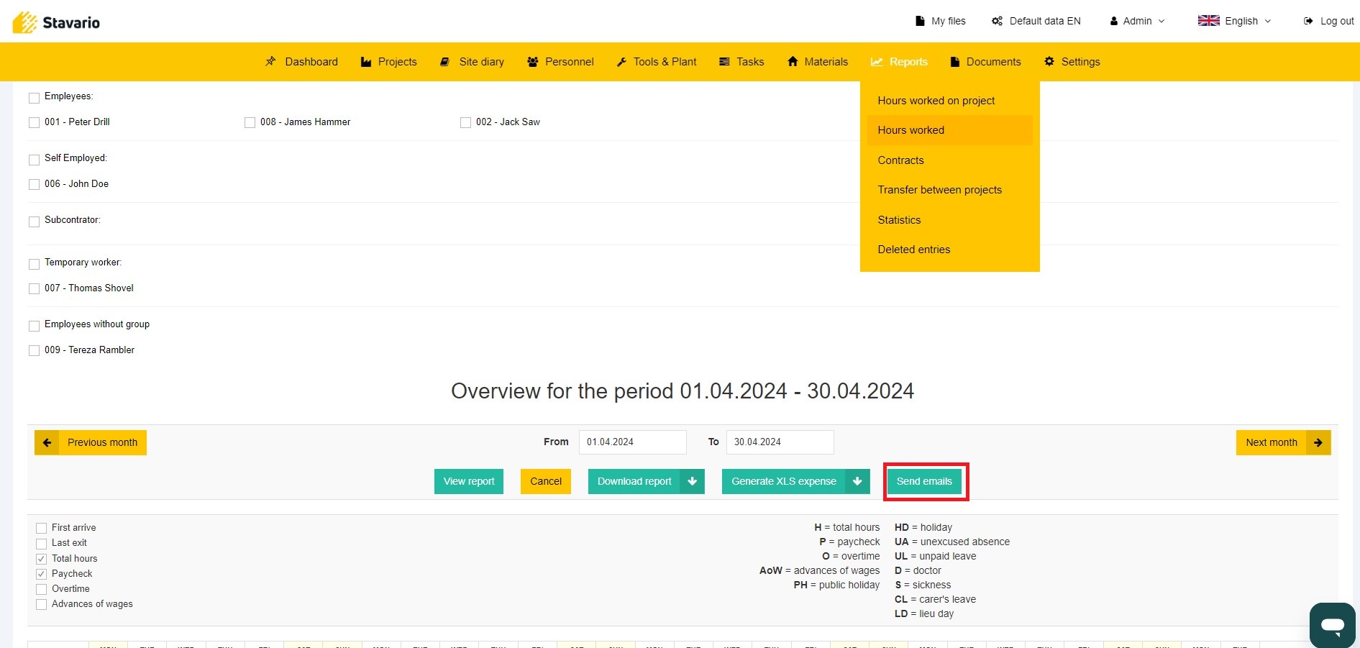The width and height of the screenshot is (1360, 648).
Task: Check Employees without group checkbox
Action: click(34, 325)
